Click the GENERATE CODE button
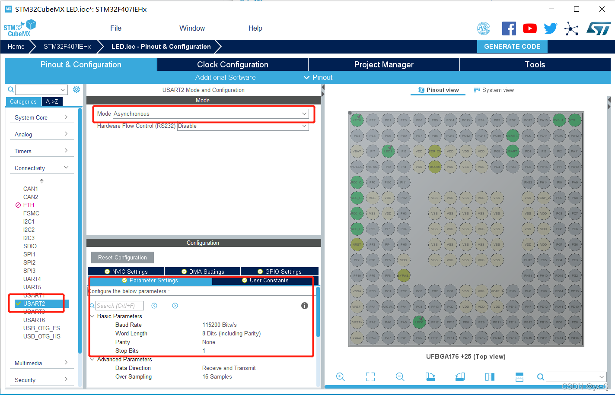The height and width of the screenshot is (395, 615). (x=512, y=47)
